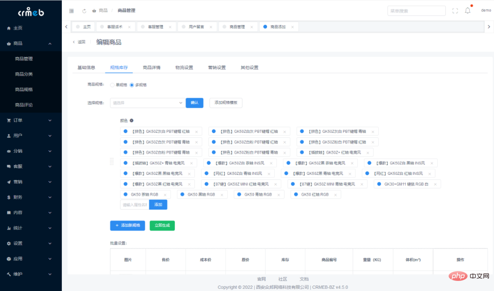The height and width of the screenshot is (291, 494).
Task: Click the cart icon for 订单 in sidebar
Action: [x=9, y=120]
